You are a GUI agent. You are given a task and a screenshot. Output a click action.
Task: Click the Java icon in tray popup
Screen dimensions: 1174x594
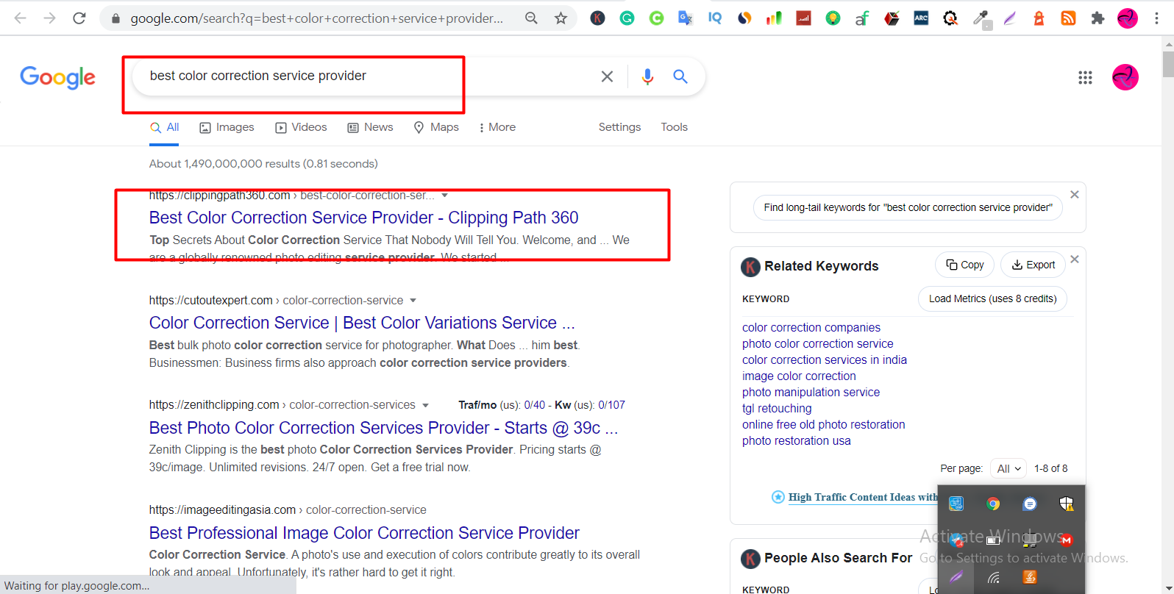(x=1029, y=577)
